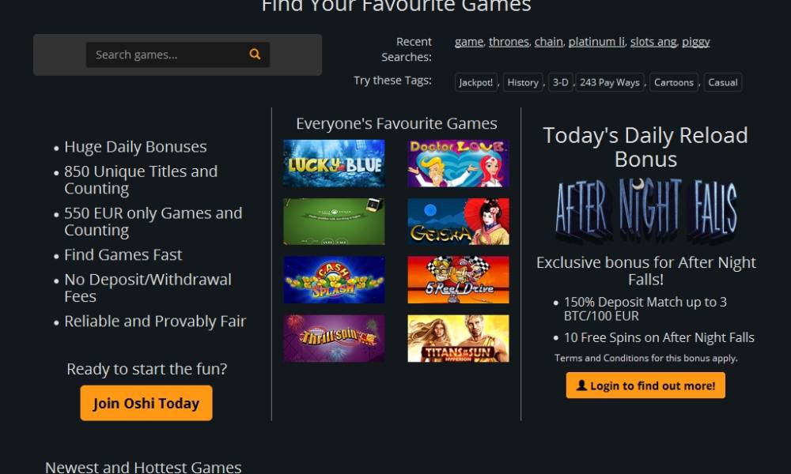Image resolution: width=791 pixels, height=474 pixels.
Task: Open Titans of the Sun Hyperion
Action: coord(458,338)
